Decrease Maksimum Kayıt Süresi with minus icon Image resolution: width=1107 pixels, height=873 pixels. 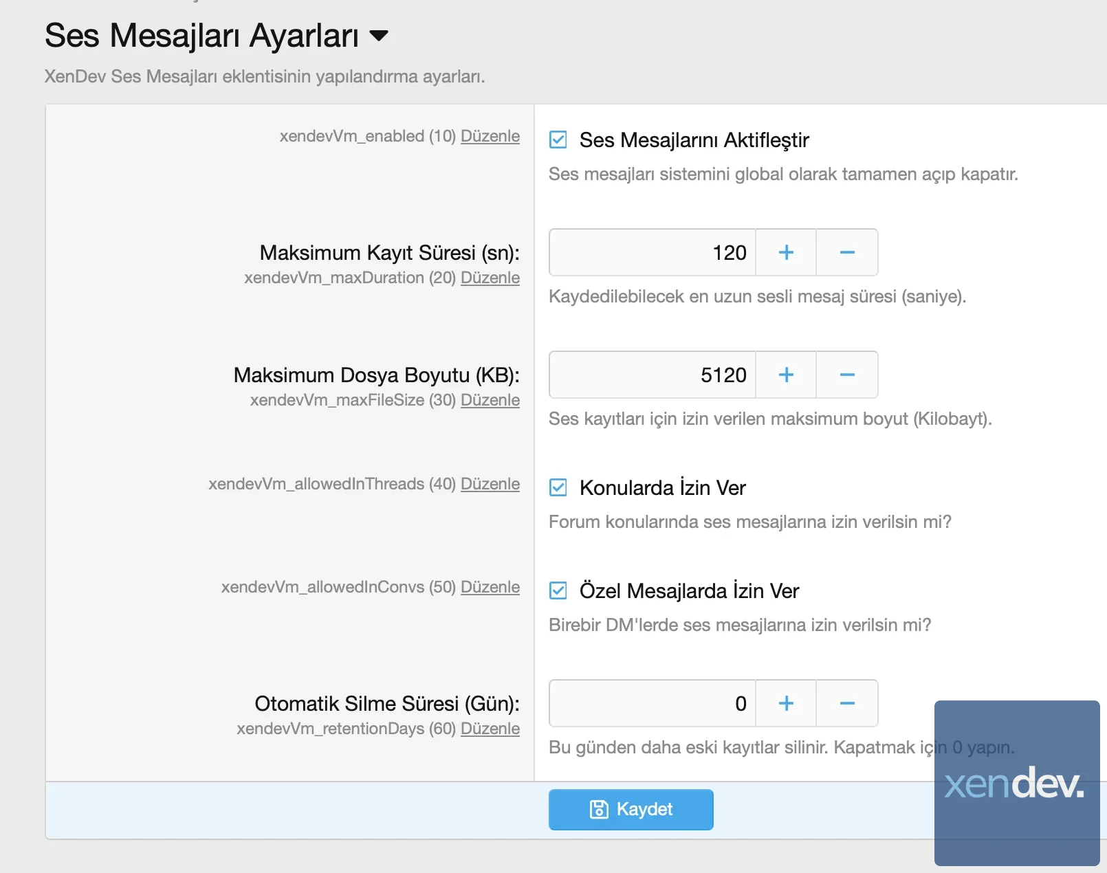[847, 253]
